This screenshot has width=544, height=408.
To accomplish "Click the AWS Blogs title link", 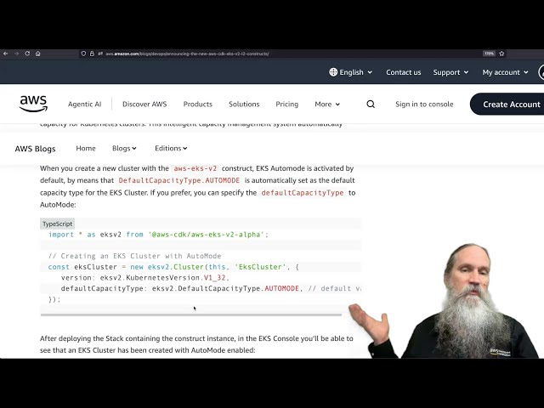I will [35, 149].
